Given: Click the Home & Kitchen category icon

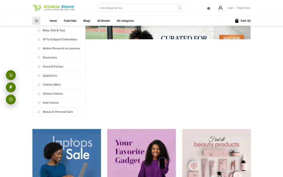Looking at the screenshot, I should click(x=39, y=66).
